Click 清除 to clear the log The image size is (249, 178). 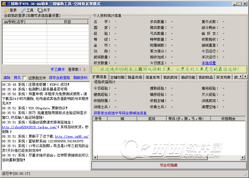7,78
